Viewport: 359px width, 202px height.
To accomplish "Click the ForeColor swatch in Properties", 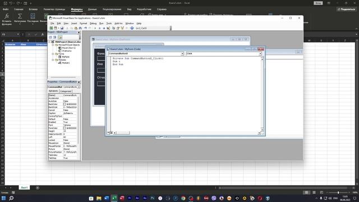I will (x=65, y=128).
